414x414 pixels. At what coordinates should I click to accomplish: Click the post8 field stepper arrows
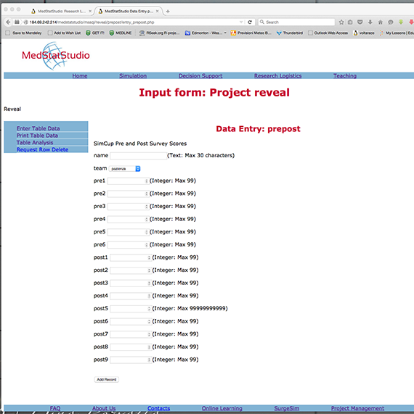(x=149, y=347)
